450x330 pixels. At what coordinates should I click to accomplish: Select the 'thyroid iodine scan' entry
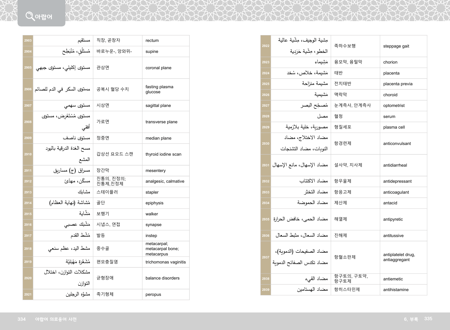click(x=163, y=154)
